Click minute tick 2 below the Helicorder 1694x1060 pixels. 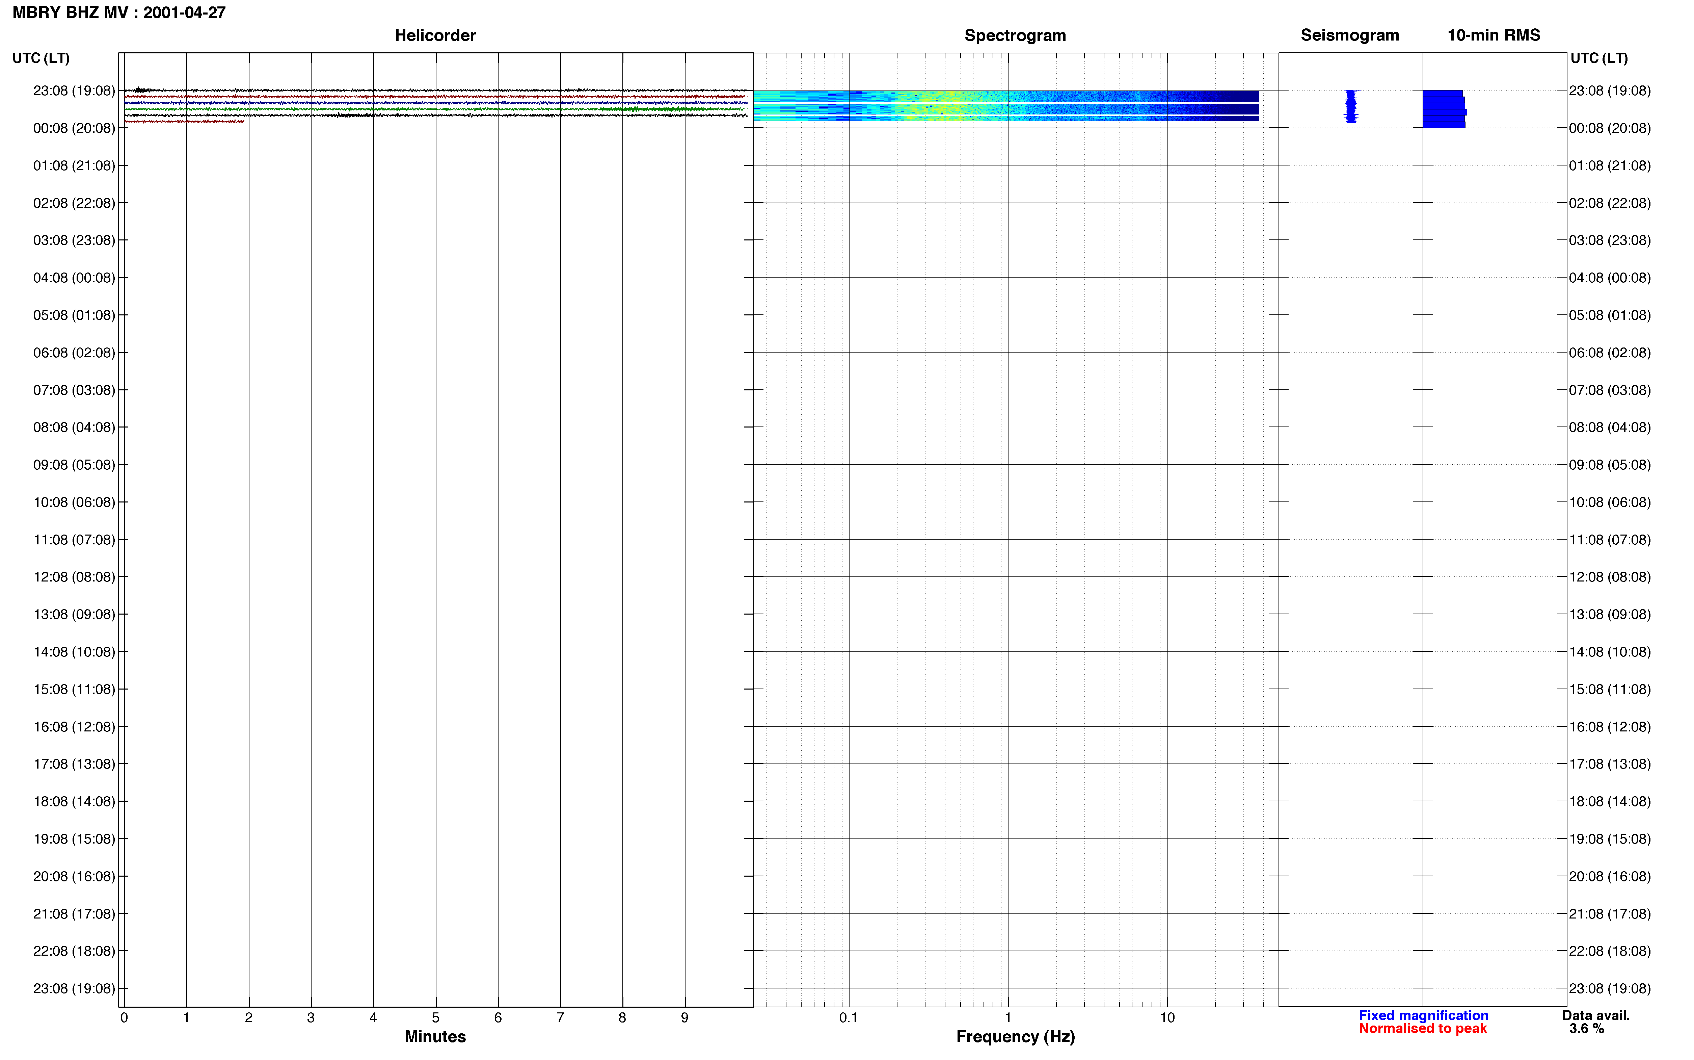coord(249,1017)
